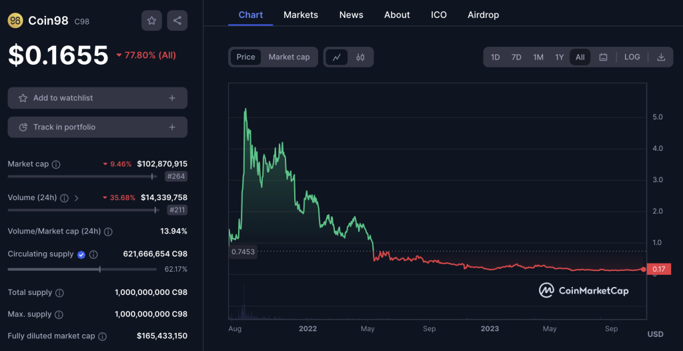Star Coin98 with the favorite icon button

(151, 21)
